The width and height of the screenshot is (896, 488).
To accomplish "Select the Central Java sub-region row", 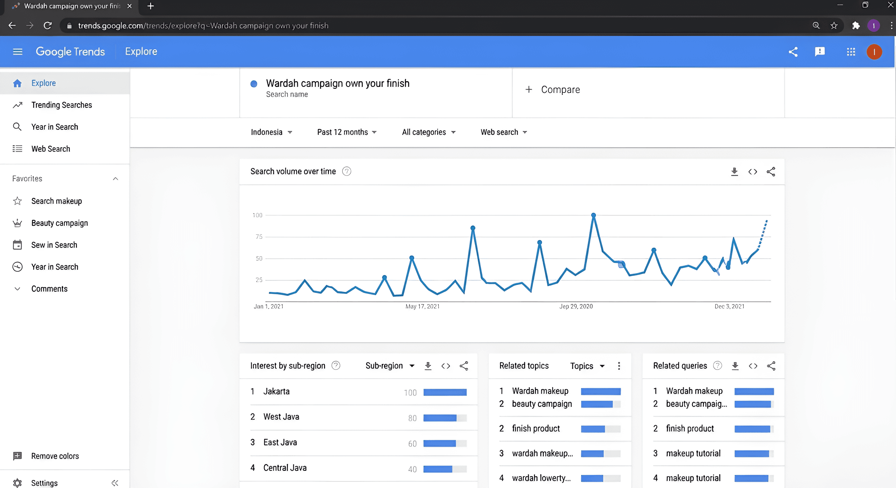I will point(359,468).
